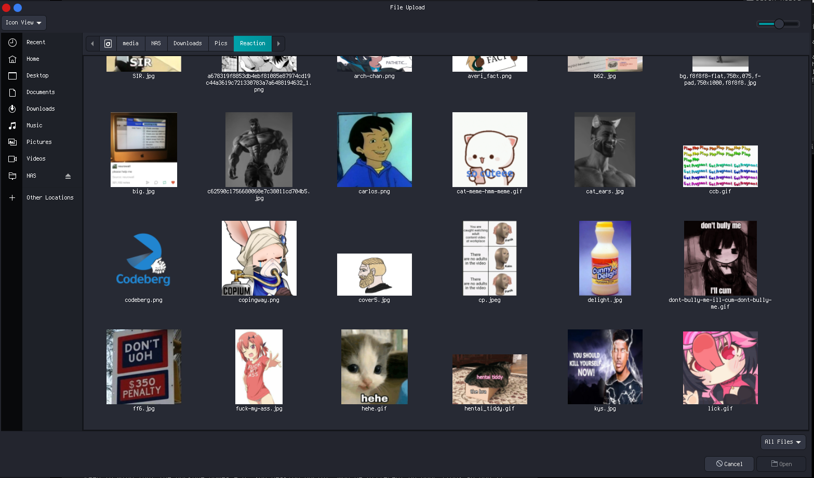Select the hehe.gif kitten thumbnail
This screenshot has width=814, height=478.
(x=375, y=367)
